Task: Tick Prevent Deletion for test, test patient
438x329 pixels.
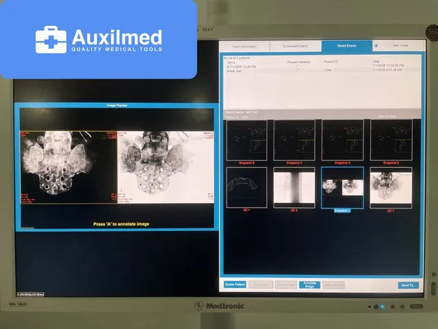Action: pos(298,71)
